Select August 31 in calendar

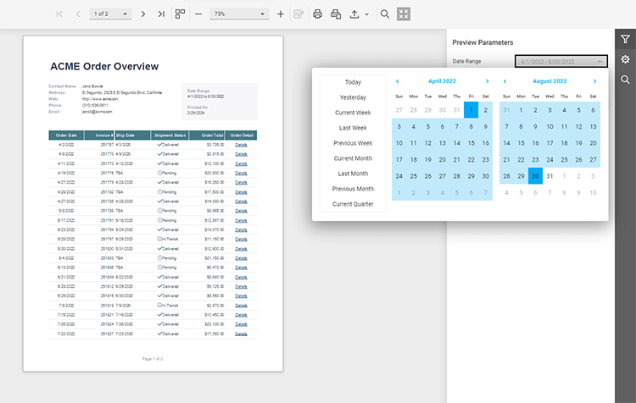point(550,176)
